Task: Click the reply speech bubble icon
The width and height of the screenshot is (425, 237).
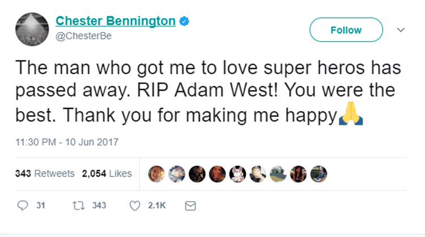Action: pos(23,206)
